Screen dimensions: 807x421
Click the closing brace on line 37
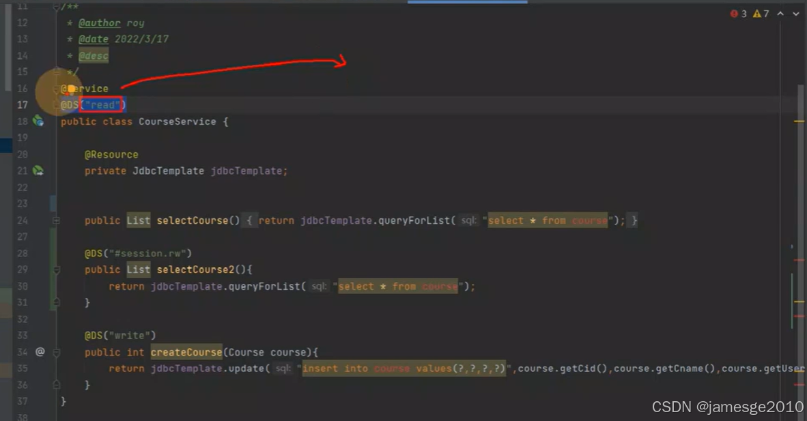coord(63,401)
